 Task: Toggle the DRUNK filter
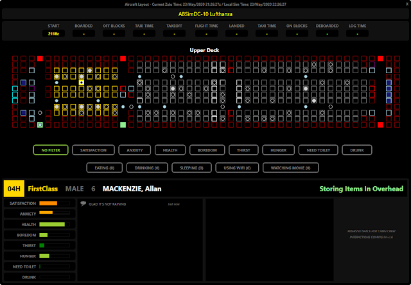click(357, 150)
